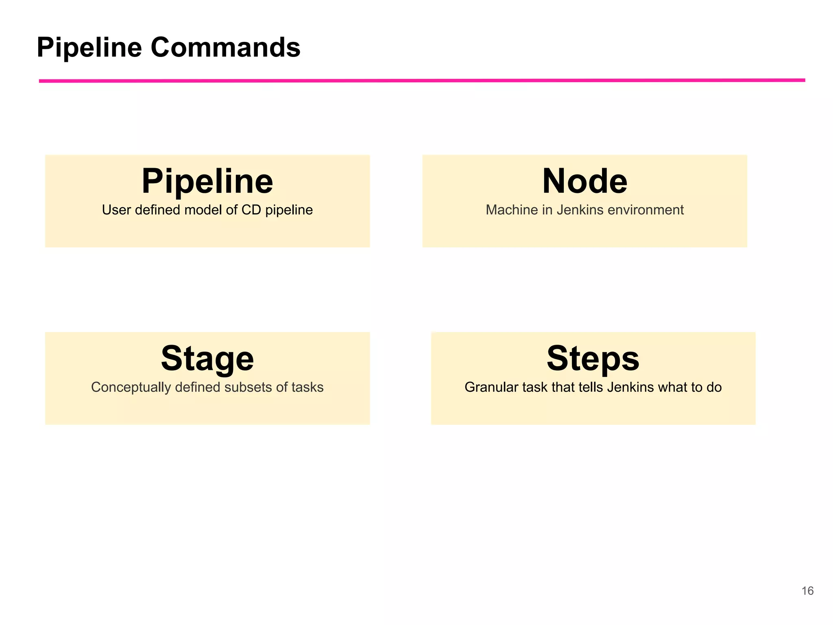Click the slide page number 16
Screen dimensions: 833x625
pyautogui.click(x=807, y=591)
